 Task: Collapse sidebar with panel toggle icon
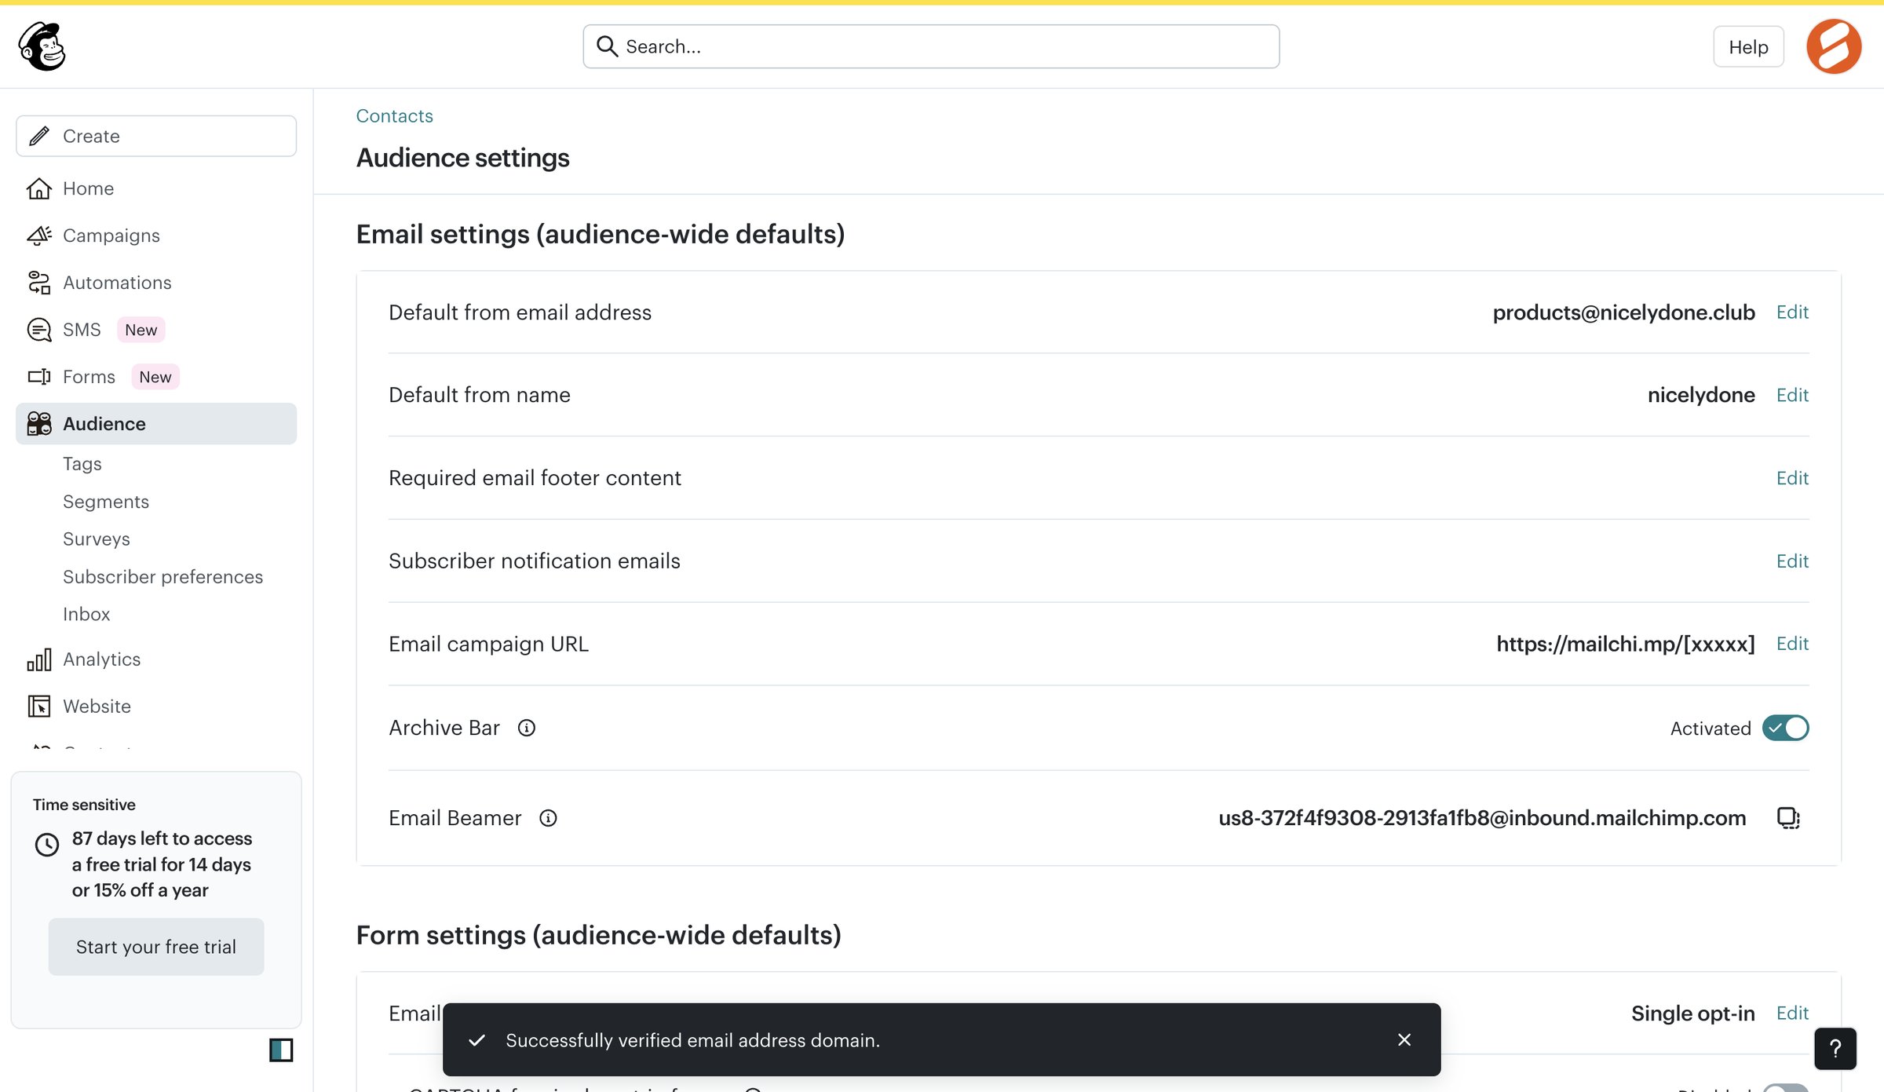tap(281, 1050)
